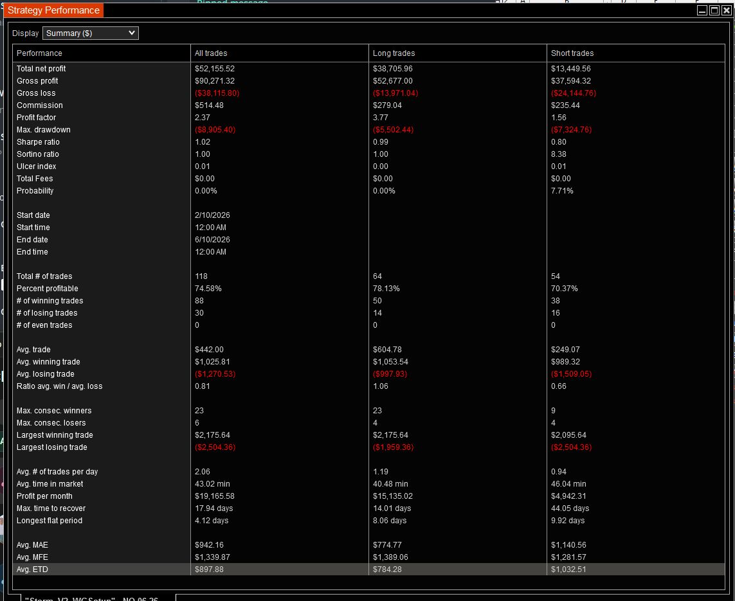The width and height of the screenshot is (735, 601).
Task: Click the all trades Sharpe ratio 1.02
Action: coord(203,142)
